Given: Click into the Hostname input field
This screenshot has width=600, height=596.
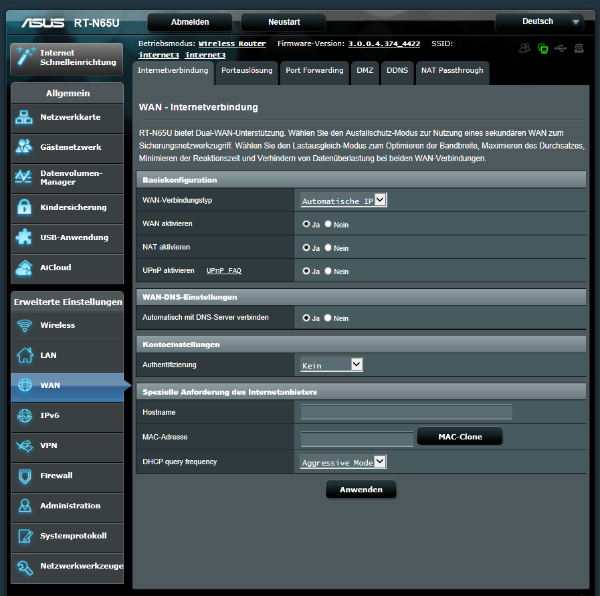Looking at the screenshot, I should [406, 412].
